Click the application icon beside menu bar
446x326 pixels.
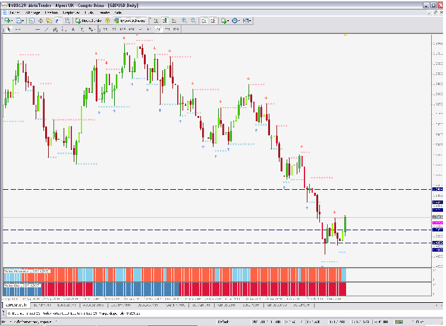pos(5,12)
